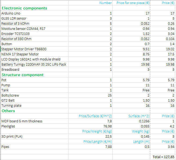Click the 'Pump' cell
Screen dimensions: 176x160
(x=35, y=85)
